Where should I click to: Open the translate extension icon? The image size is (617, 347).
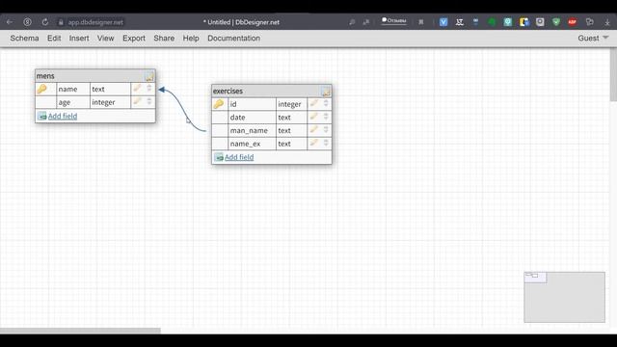click(366, 22)
